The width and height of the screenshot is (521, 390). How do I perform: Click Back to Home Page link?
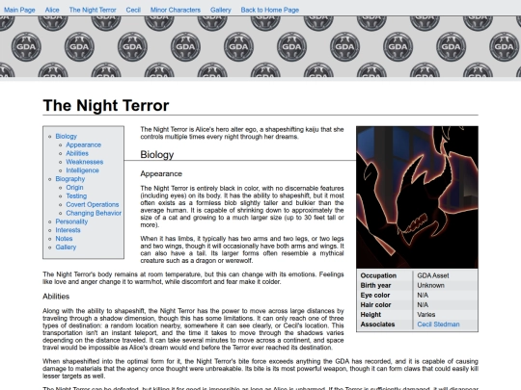[270, 10]
